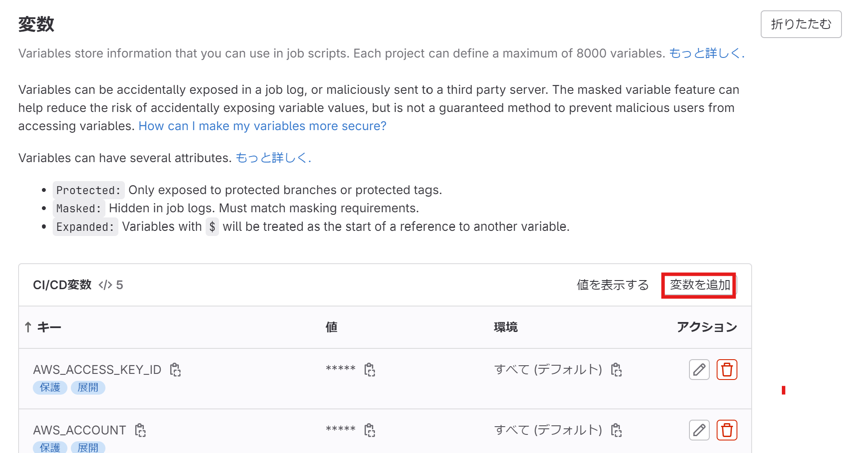The image size is (851, 453).
Task: Select the AWS_ACCOUNT key text
Action: click(x=79, y=430)
